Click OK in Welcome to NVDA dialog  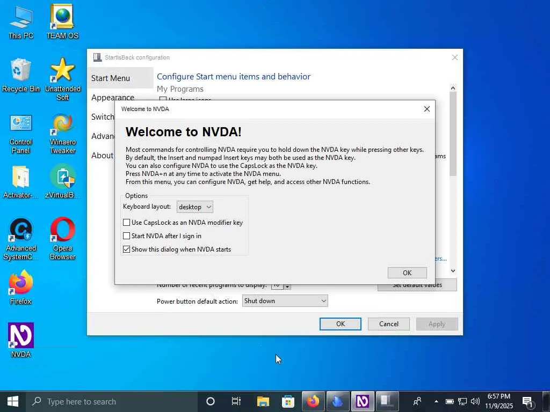click(x=407, y=273)
